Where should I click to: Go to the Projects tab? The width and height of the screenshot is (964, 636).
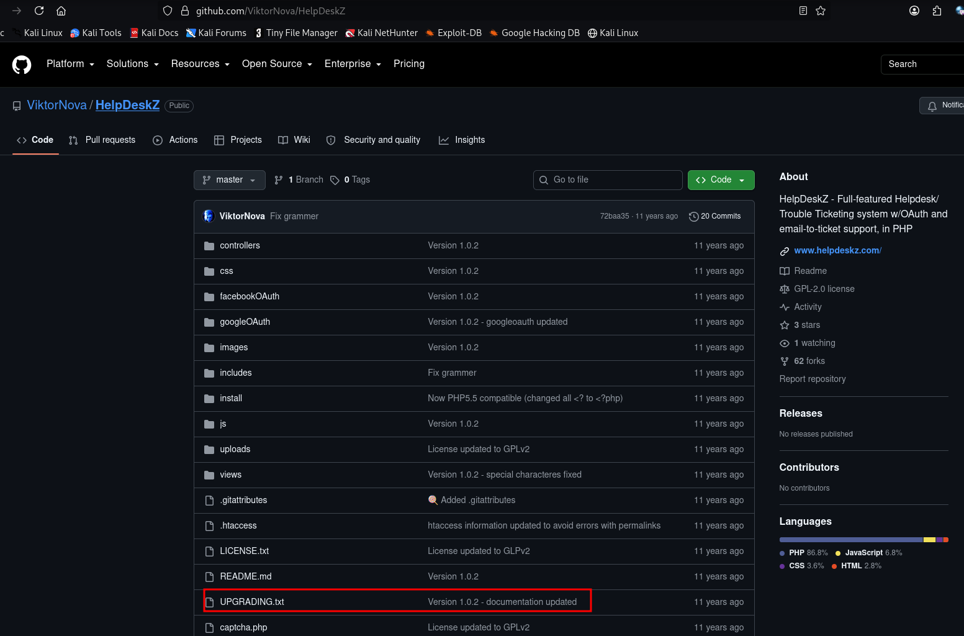[238, 140]
